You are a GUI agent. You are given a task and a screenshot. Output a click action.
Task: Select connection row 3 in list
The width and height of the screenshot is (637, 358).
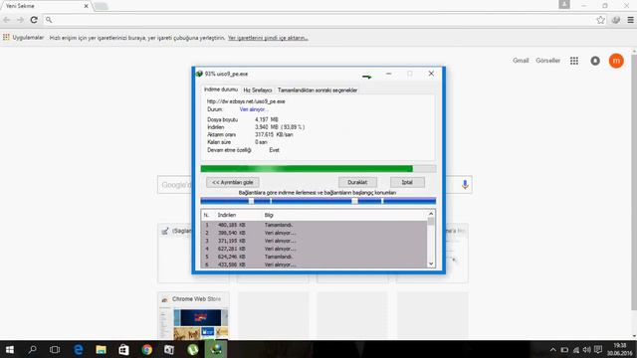[x=315, y=241]
